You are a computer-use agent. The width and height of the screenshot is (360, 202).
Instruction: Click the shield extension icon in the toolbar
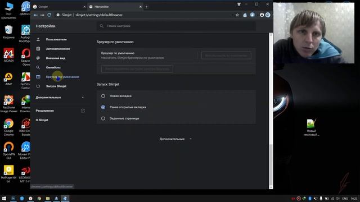pos(253,15)
